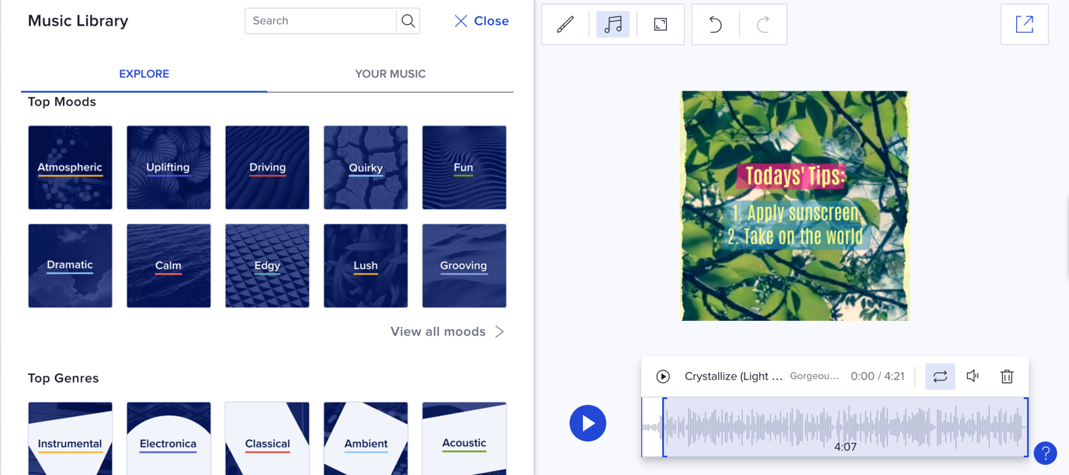
Task: Play the video with big blue button
Action: click(588, 423)
